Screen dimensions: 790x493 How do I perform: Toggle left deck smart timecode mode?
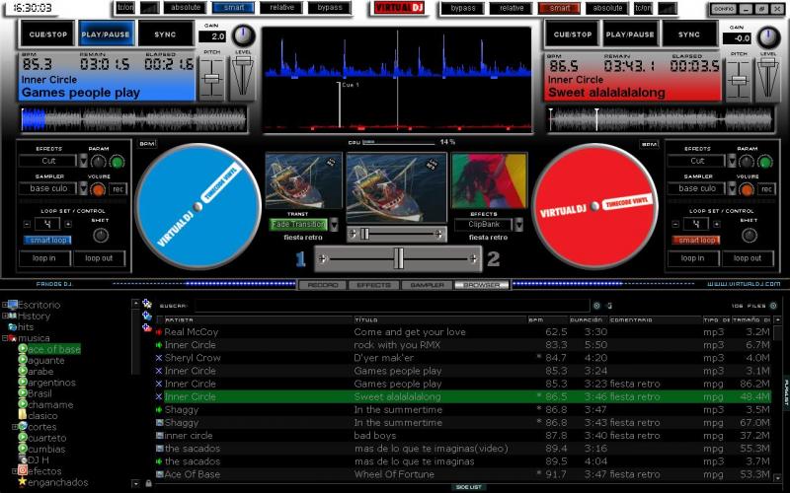pyautogui.click(x=233, y=8)
